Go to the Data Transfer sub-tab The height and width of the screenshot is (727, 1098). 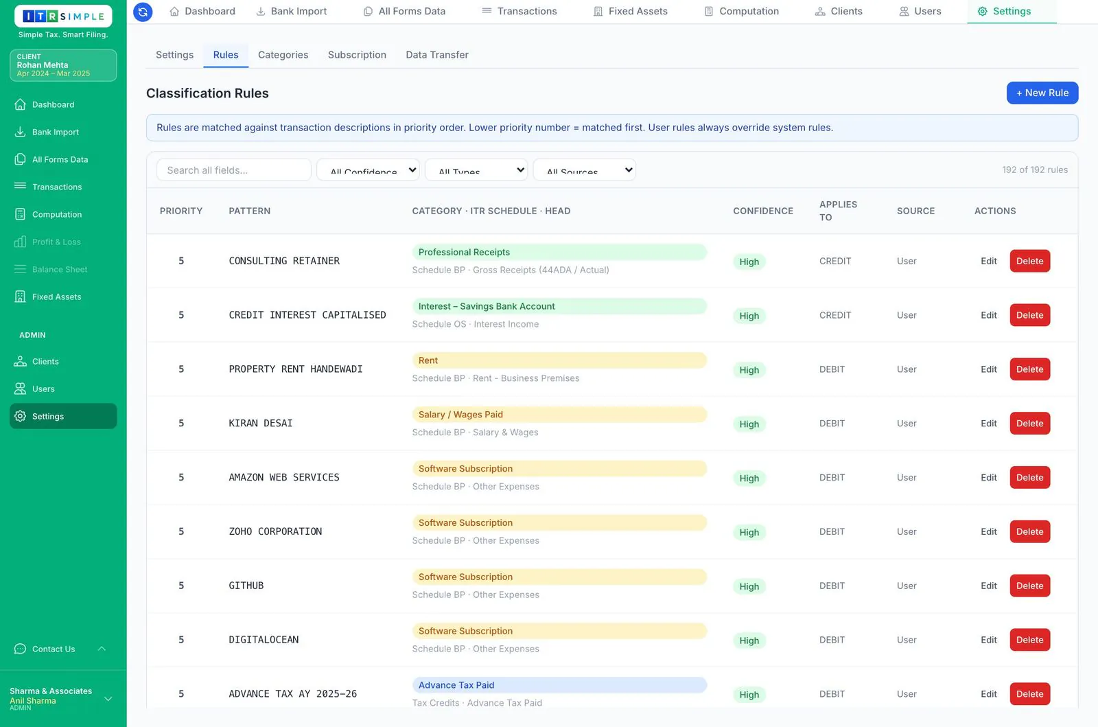coord(437,55)
